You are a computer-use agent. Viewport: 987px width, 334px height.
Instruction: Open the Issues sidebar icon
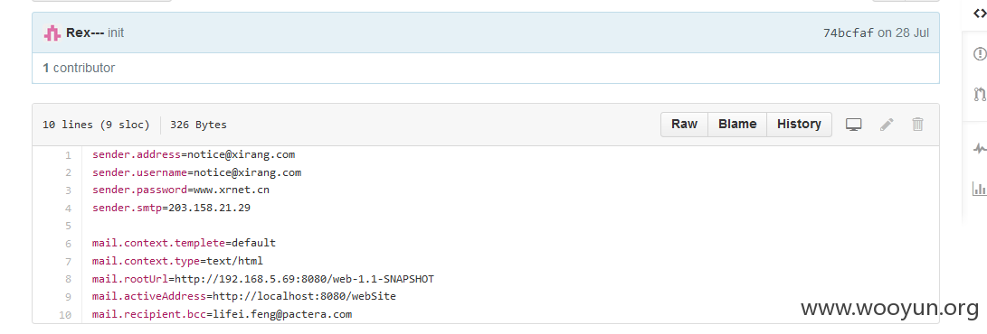coord(980,54)
